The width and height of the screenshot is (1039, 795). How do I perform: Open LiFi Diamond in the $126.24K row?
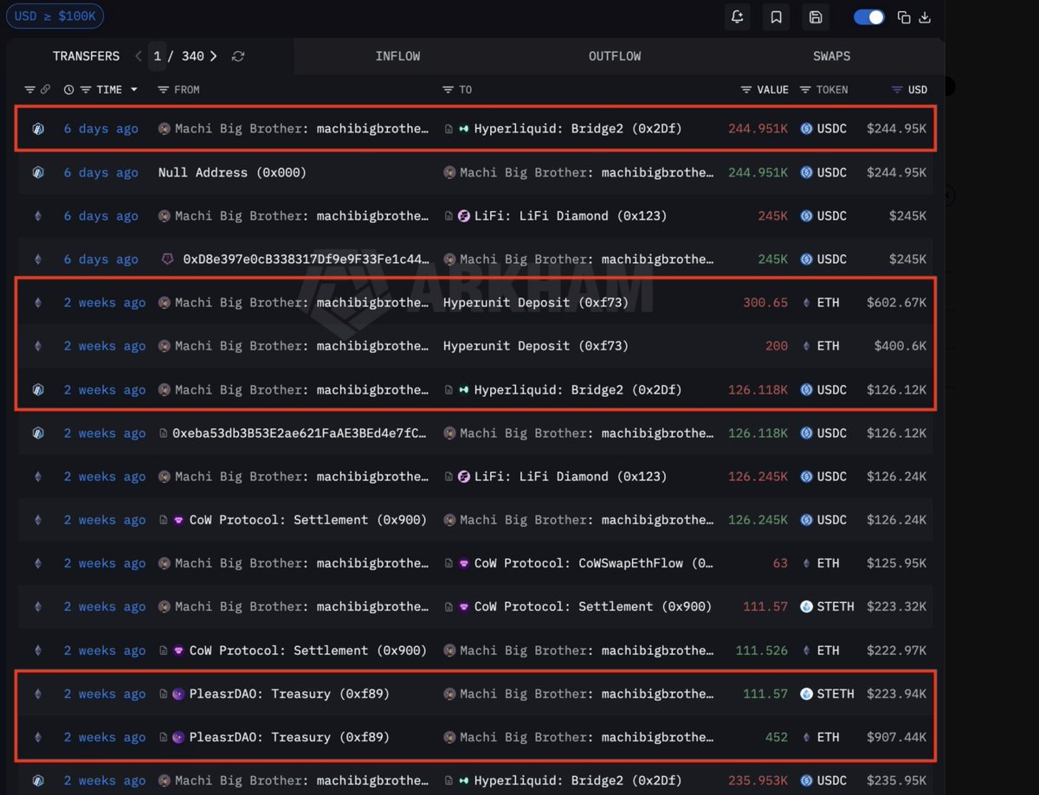[x=571, y=477]
